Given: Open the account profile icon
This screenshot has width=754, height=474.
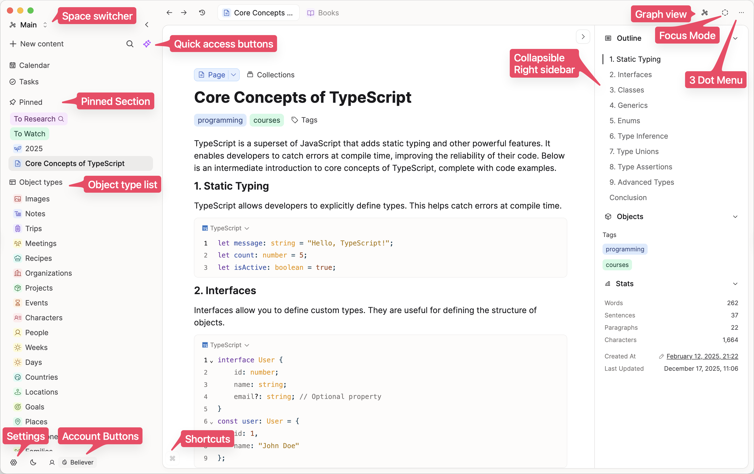Looking at the screenshot, I should click(x=52, y=462).
